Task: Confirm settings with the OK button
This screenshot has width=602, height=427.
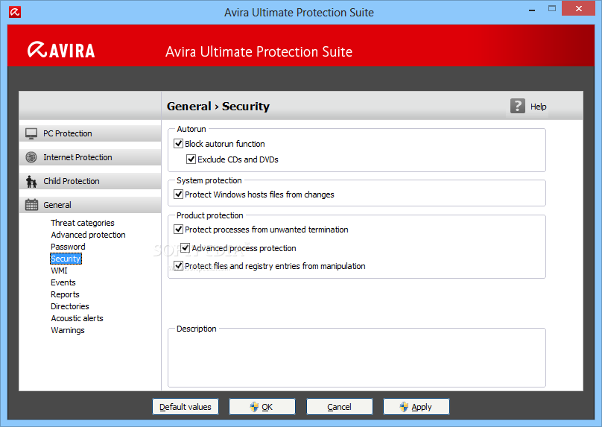Action: (262, 407)
